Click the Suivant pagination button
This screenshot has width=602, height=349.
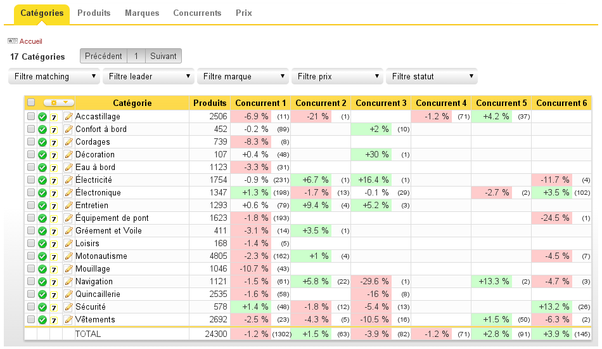[x=163, y=56]
